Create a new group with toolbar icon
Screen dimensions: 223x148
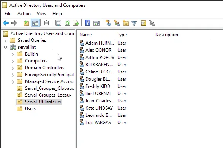(x=117, y=23)
